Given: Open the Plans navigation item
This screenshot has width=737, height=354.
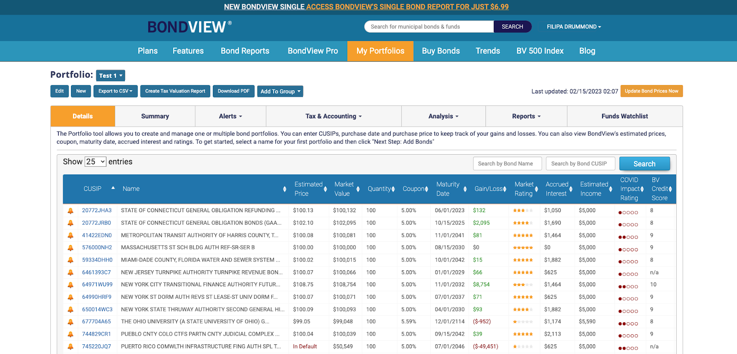Looking at the screenshot, I should [x=148, y=51].
